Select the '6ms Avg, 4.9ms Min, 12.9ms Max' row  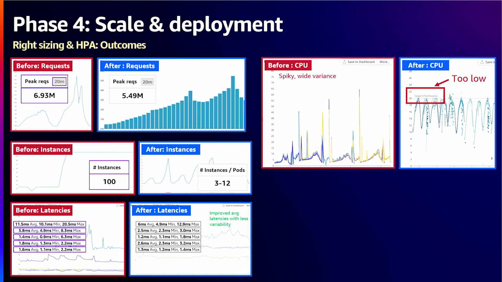point(168,224)
